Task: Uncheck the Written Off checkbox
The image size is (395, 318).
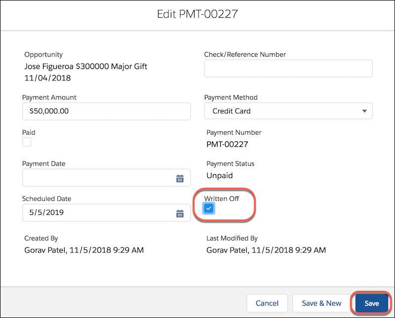Action: point(209,208)
